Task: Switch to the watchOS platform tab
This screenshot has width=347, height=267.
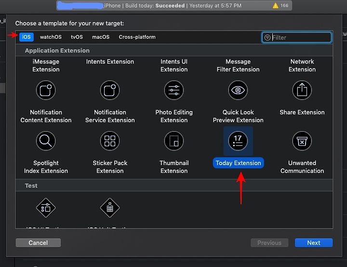Action: click(51, 37)
